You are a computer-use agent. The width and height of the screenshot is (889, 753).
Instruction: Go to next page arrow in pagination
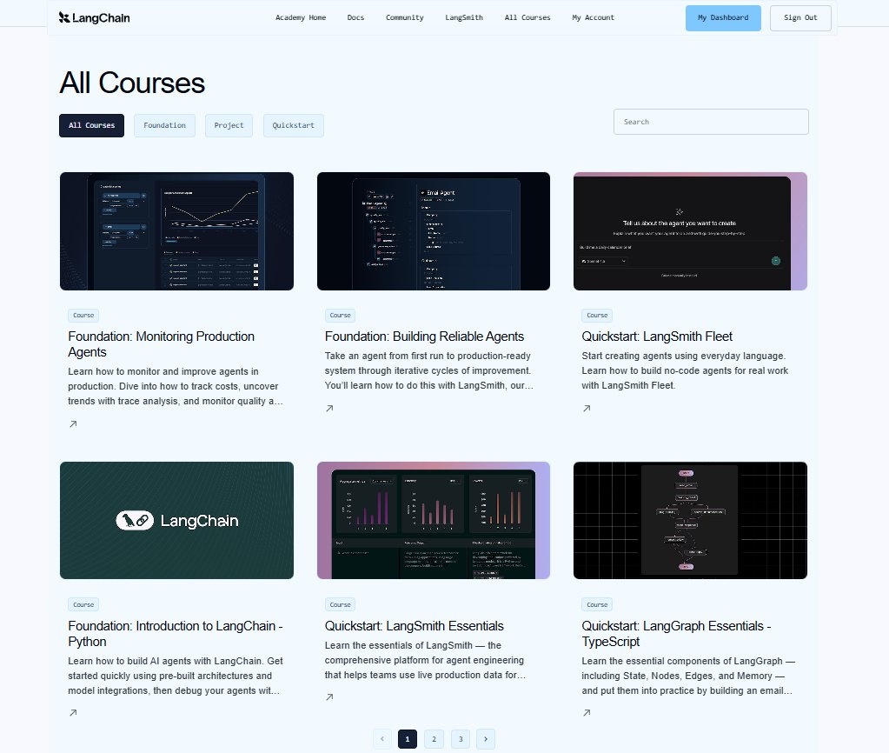coord(485,739)
